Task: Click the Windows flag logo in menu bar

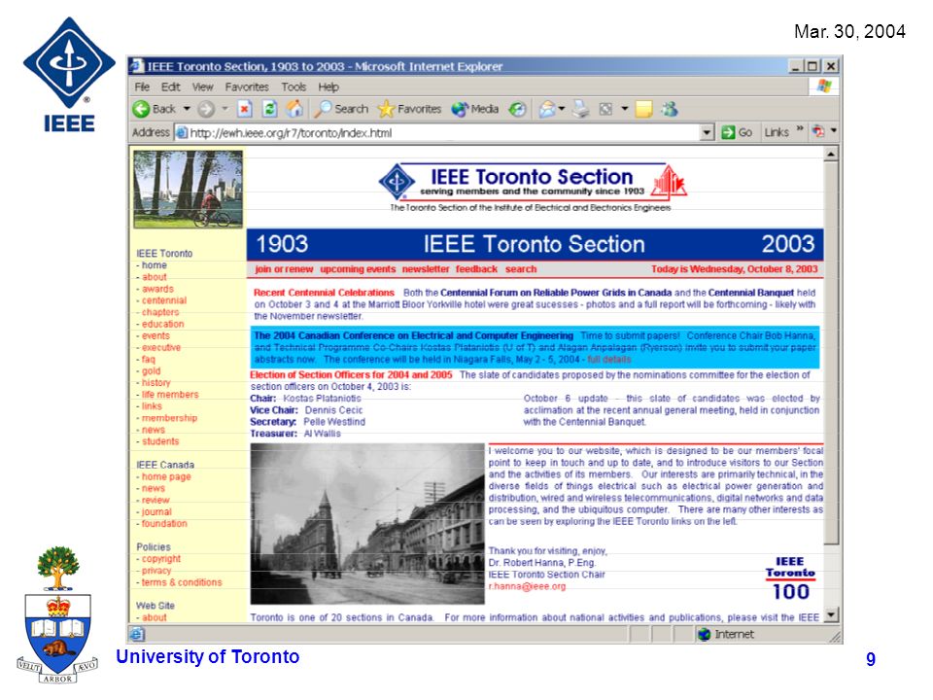Action: (x=824, y=87)
